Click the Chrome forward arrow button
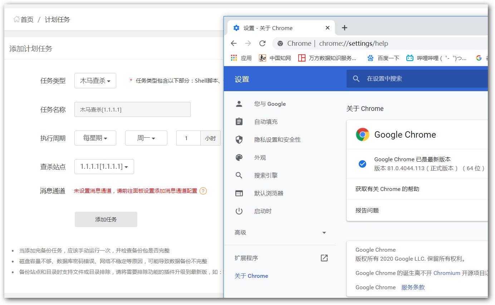Image resolution: width=495 pixels, height=305 pixels. pyautogui.click(x=248, y=43)
